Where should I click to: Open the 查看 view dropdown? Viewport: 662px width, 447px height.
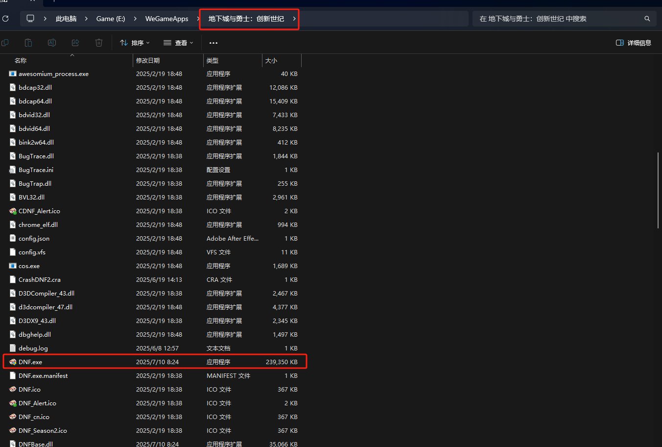pyautogui.click(x=178, y=43)
